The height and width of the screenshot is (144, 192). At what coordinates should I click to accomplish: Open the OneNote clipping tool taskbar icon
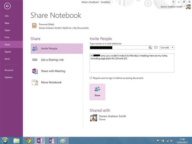[51, 141]
